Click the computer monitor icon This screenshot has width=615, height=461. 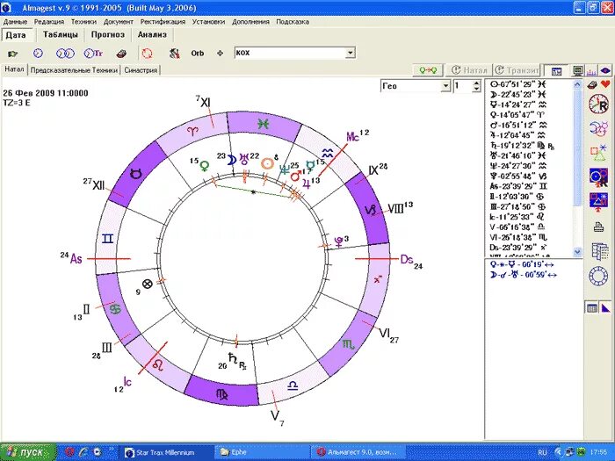coord(577,70)
